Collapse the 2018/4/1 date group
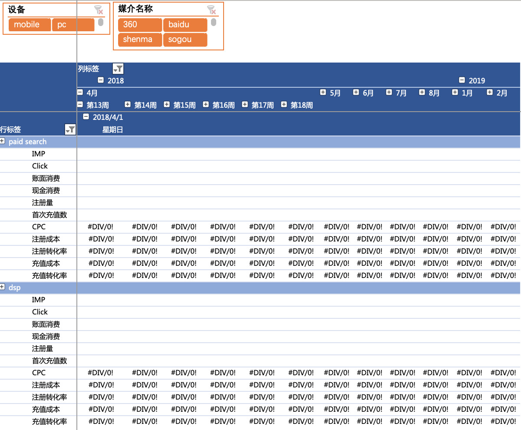The width and height of the screenshot is (521, 430). tap(86, 117)
